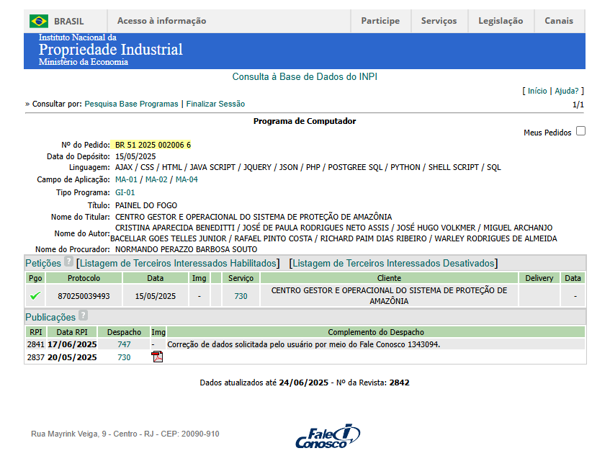Screen dimensions: 610x474
Task: Open the Participe menu
Action: point(380,21)
